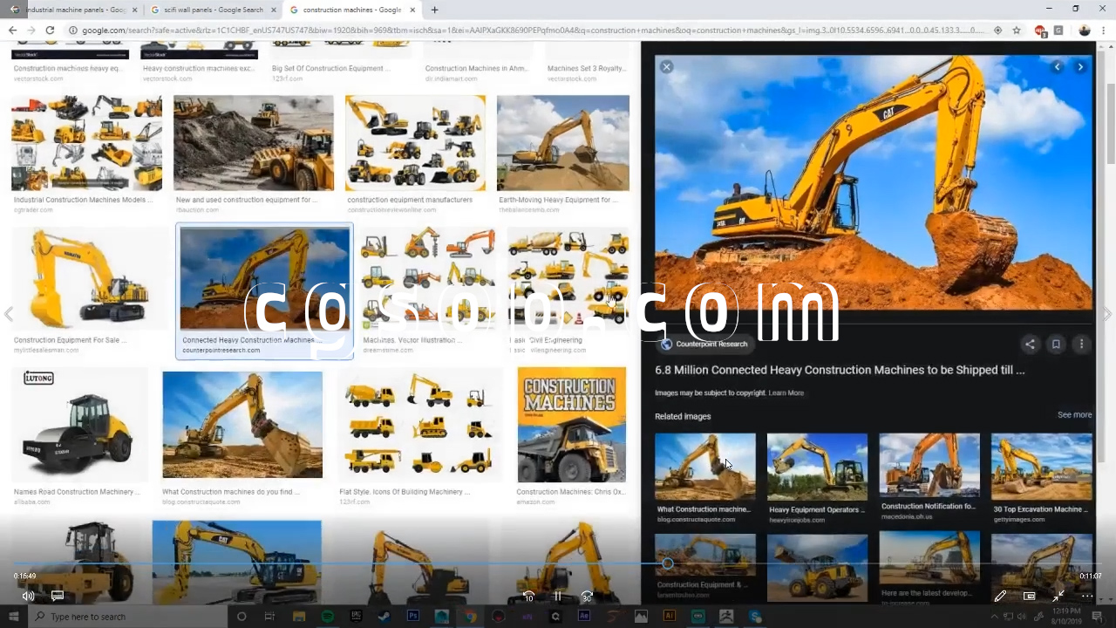
Task: Open related image 'Construction Notification fo...'
Action: pyautogui.click(x=929, y=467)
